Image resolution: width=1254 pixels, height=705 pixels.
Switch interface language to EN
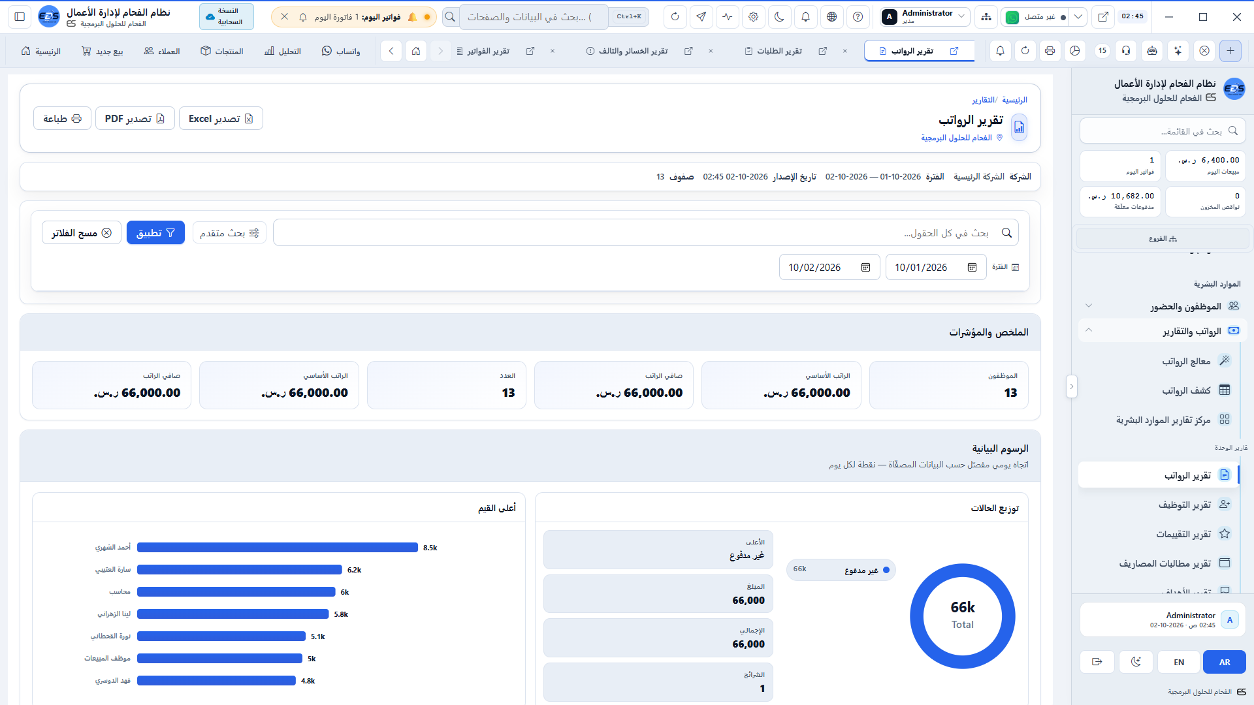click(x=1179, y=662)
